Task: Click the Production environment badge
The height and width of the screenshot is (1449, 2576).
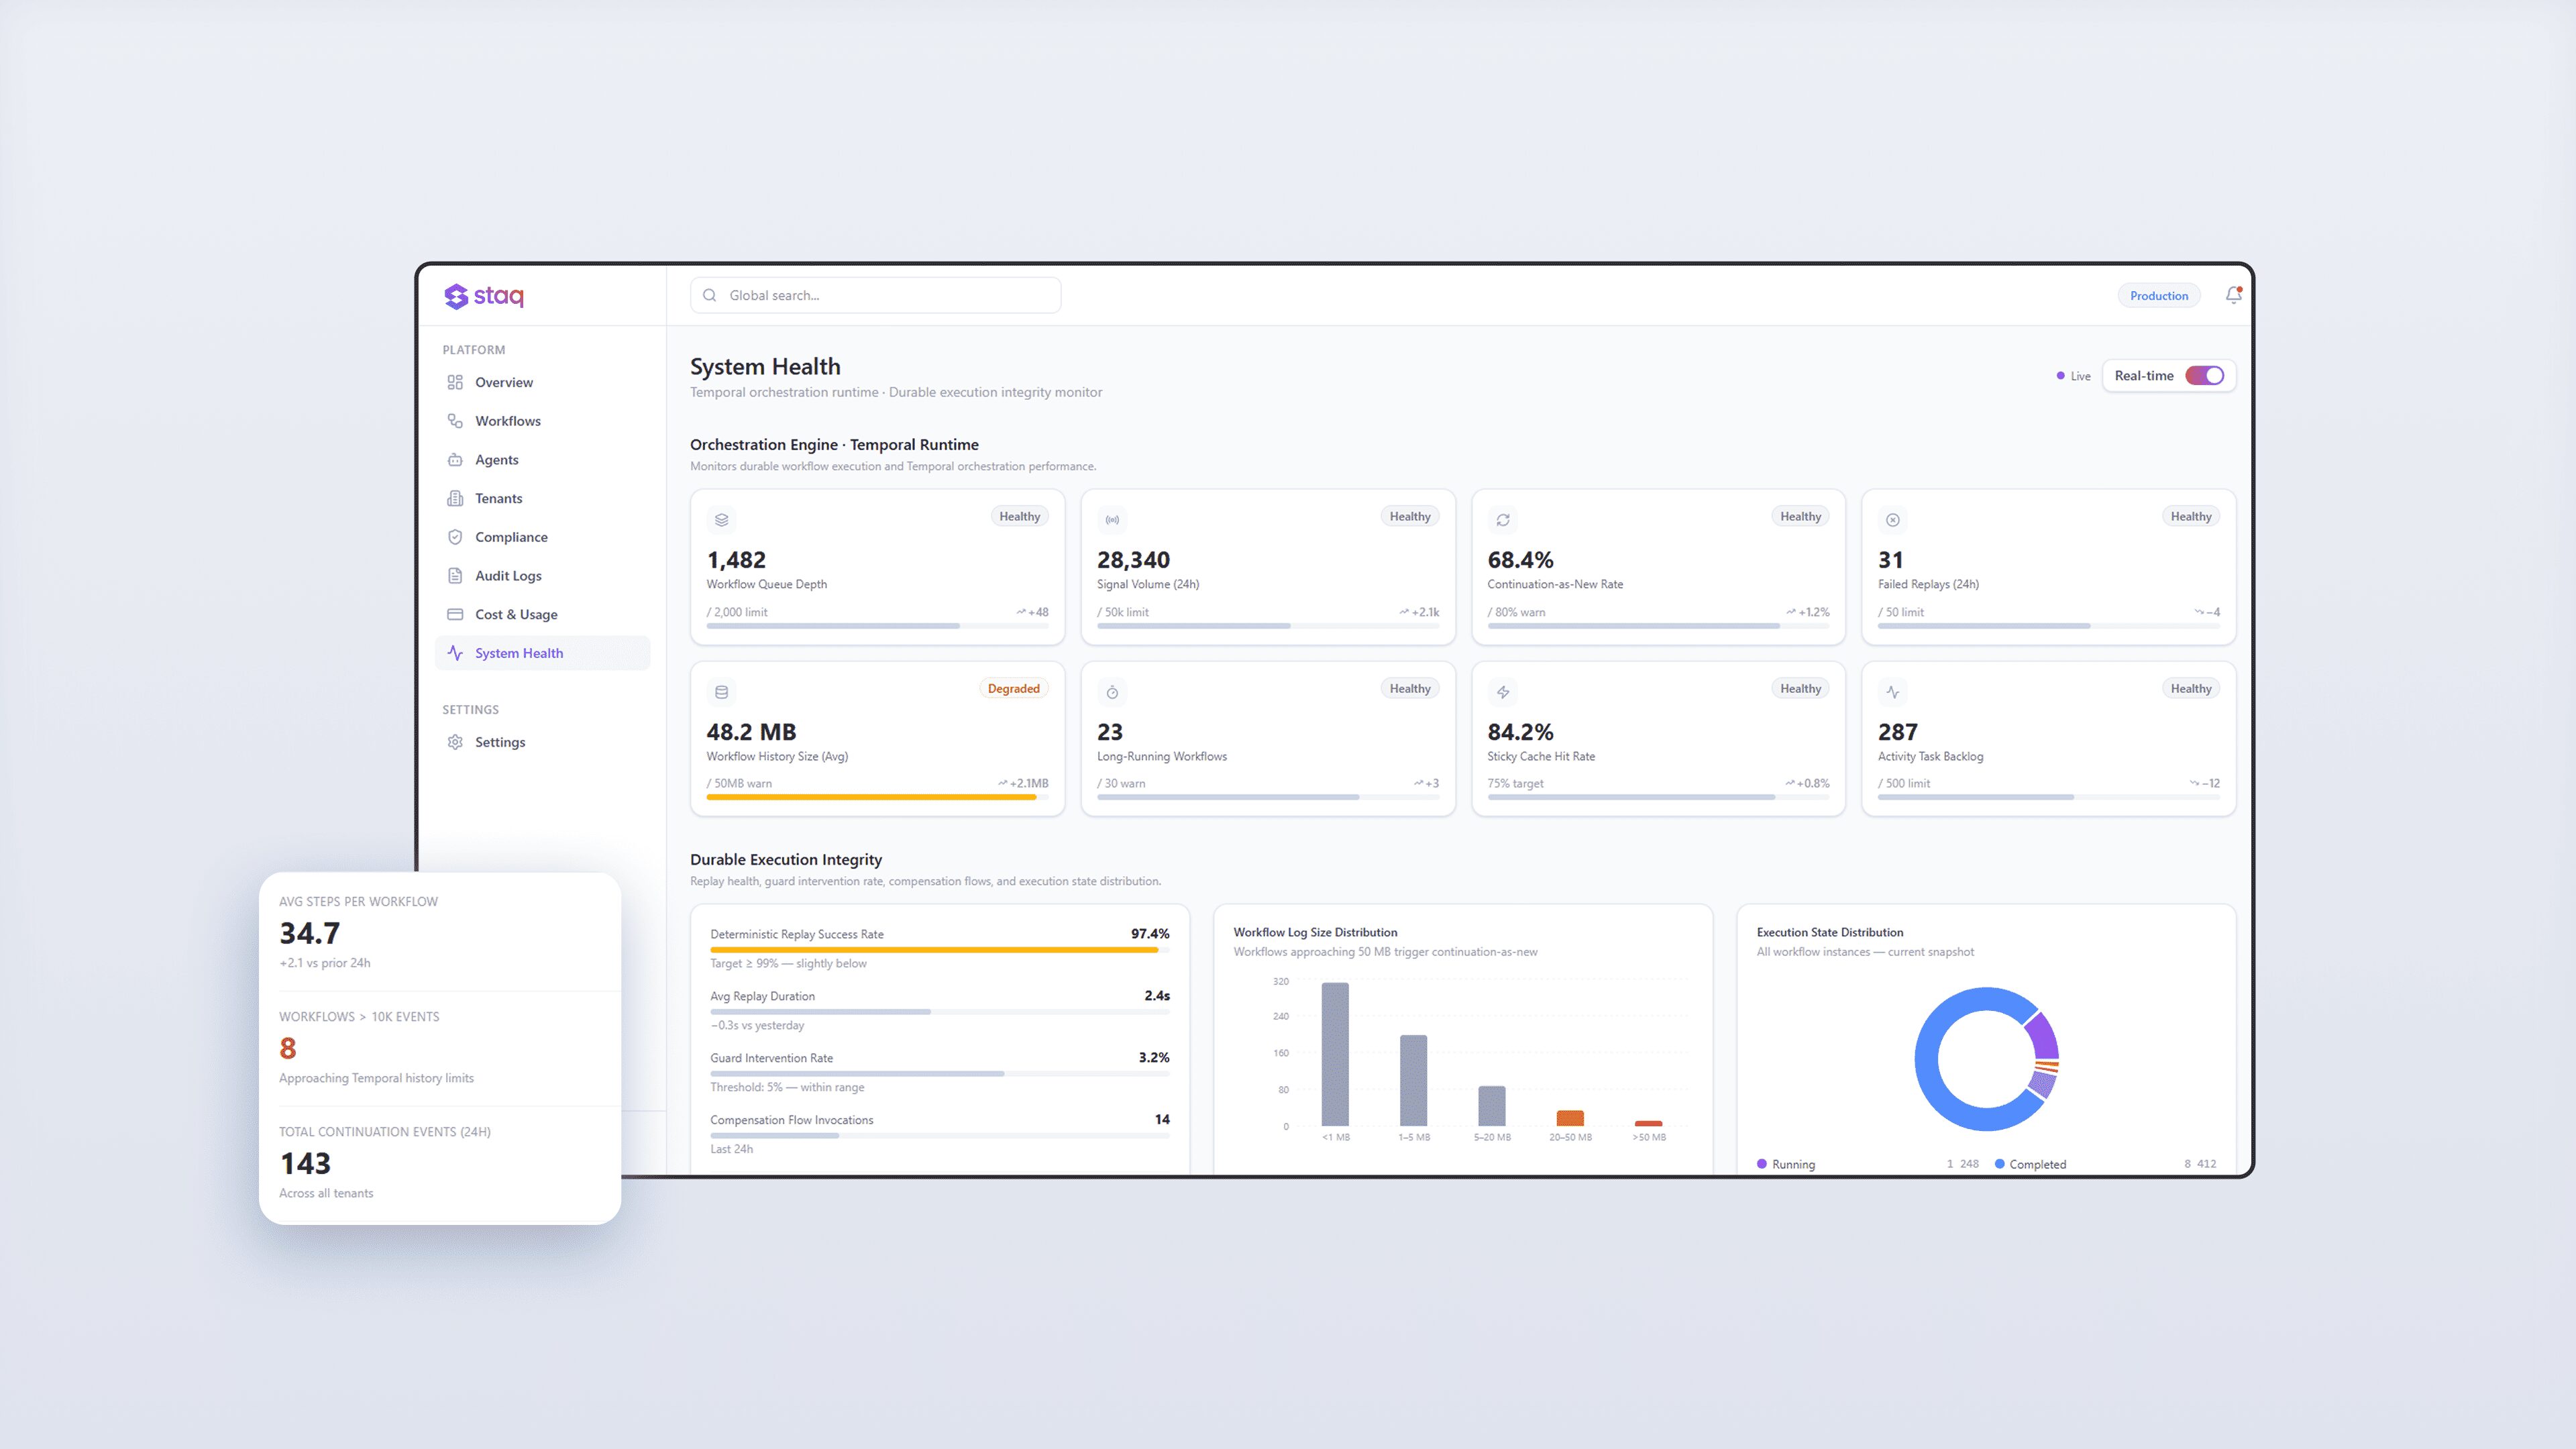Action: click(x=2158, y=296)
